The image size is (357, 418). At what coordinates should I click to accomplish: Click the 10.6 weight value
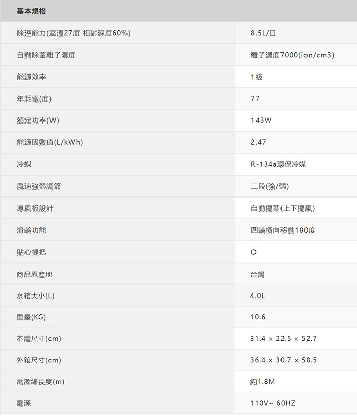click(x=258, y=317)
